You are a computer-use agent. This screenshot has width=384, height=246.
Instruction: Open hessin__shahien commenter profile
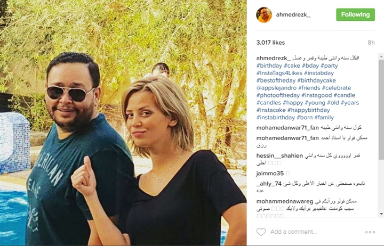coord(279,156)
